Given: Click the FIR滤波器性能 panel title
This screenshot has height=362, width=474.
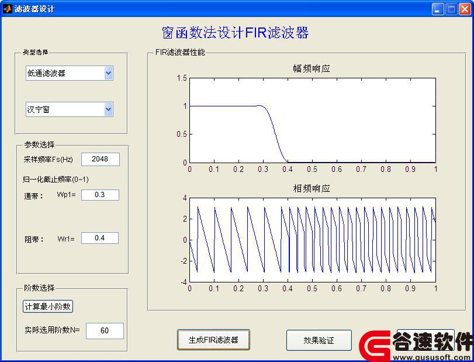Looking at the screenshot, I should pos(180,52).
